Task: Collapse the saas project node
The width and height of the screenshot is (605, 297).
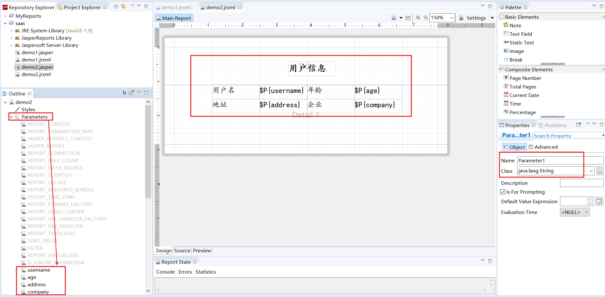Action: click(5, 23)
